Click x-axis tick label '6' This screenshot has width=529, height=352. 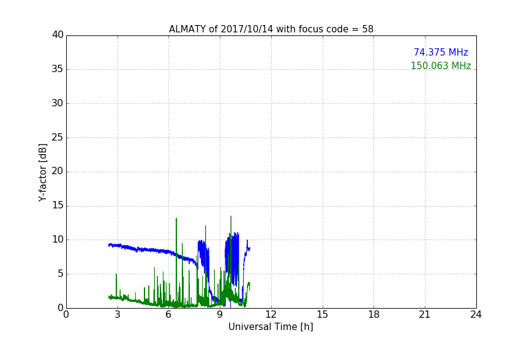pos(169,315)
